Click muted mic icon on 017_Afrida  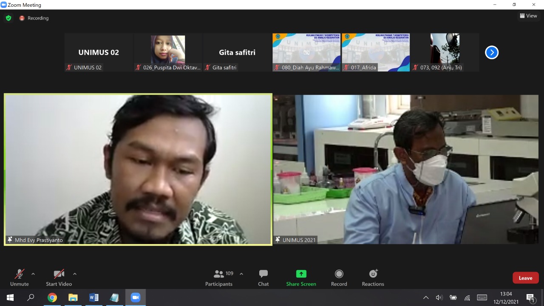point(346,68)
